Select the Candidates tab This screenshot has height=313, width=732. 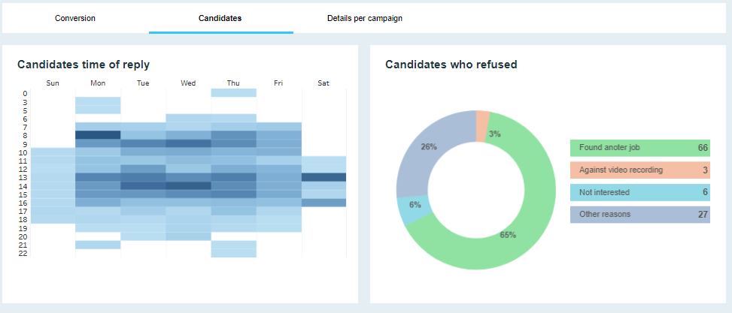coord(220,18)
